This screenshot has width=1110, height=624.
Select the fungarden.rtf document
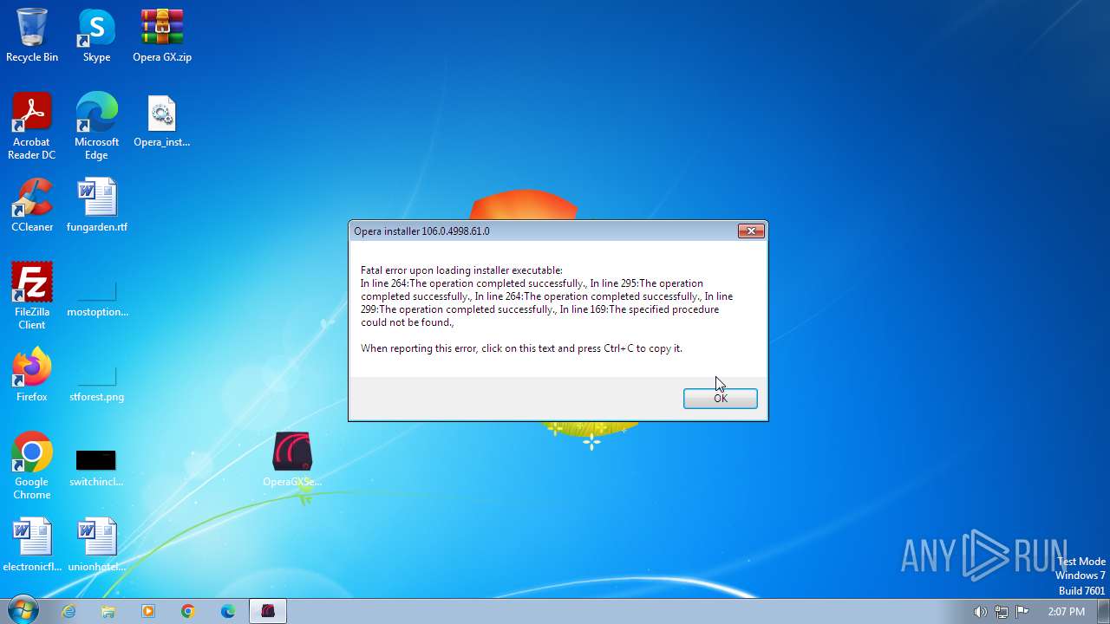pos(97,205)
